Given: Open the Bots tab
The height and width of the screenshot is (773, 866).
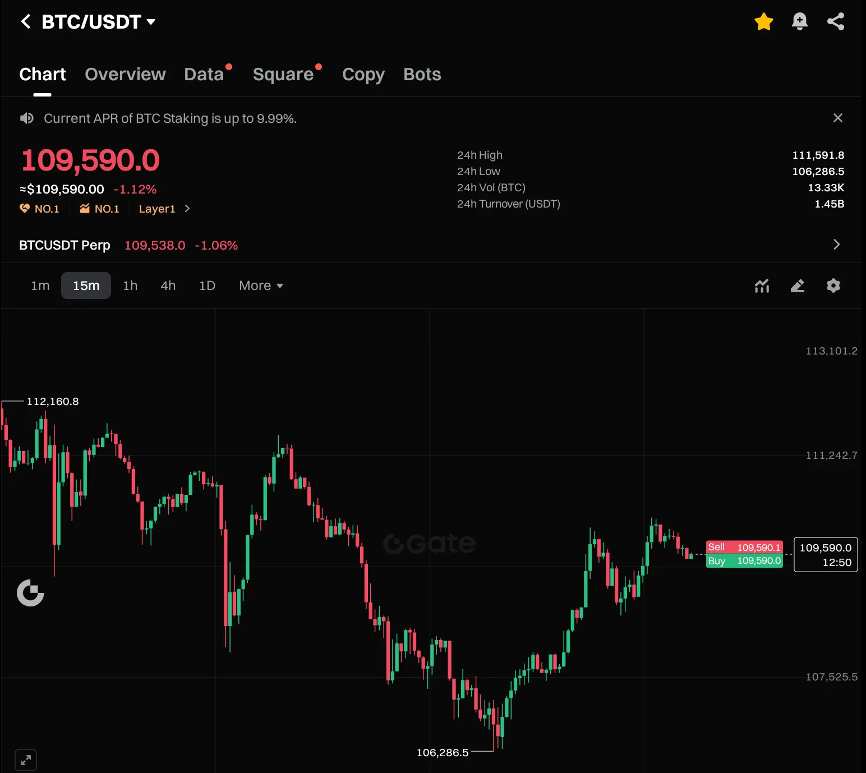Looking at the screenshot, I should 422,74.
